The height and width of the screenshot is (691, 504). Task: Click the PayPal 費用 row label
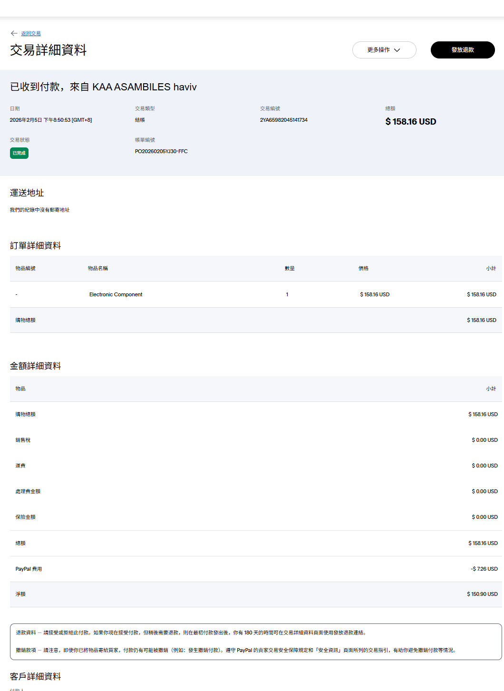tap(29, 569)
